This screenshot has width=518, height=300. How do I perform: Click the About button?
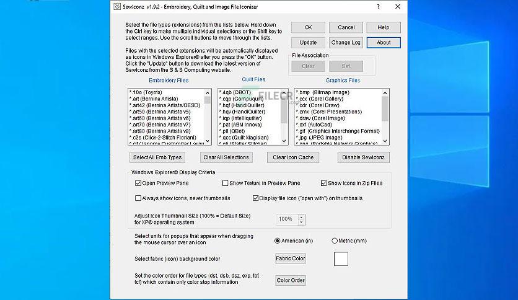[384, 43]
